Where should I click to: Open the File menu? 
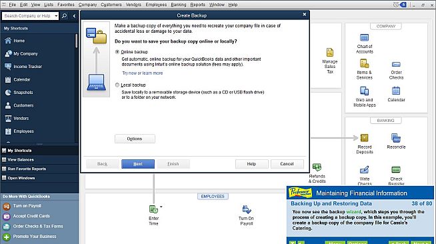(x=12, y=5)
